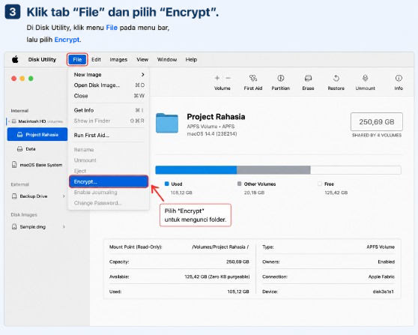
Task: Click the gray Other Volumes bar segment
Action: pos(273,170)
